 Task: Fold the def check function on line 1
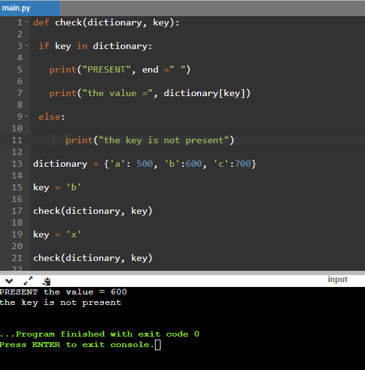[27, 22]
